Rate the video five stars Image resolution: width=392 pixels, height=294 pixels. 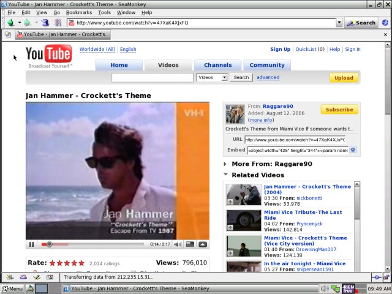pos(81,263)
